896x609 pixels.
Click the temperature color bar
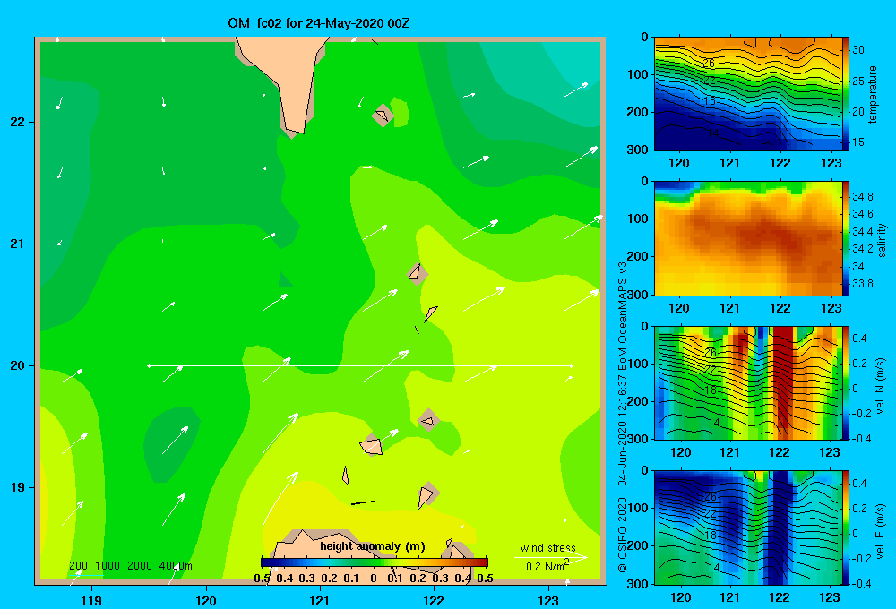(x=846, y=94)
